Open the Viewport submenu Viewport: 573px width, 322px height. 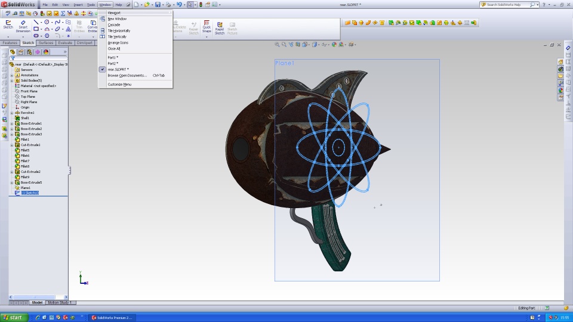click(135, 13)
